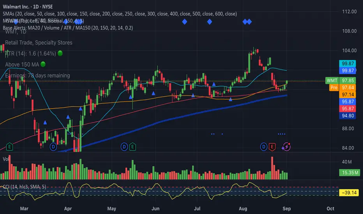Screen dimensions: 363x214
Task: Click the orange Pre 97.64 pre-market label
Action: coord(342,88)
